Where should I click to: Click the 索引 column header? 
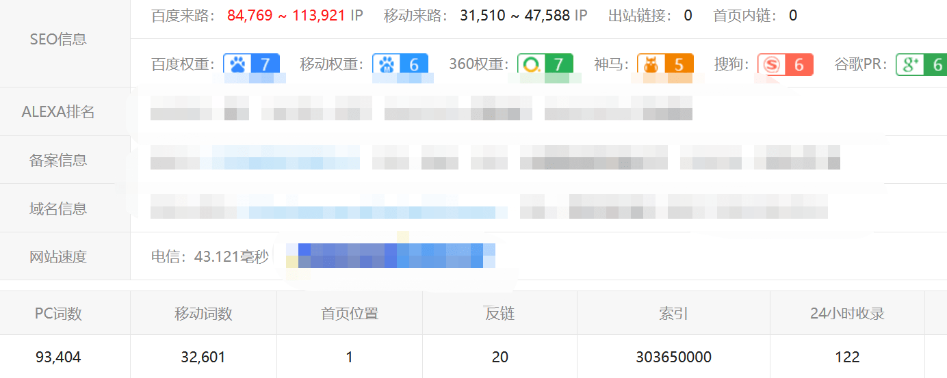point(673,314)
